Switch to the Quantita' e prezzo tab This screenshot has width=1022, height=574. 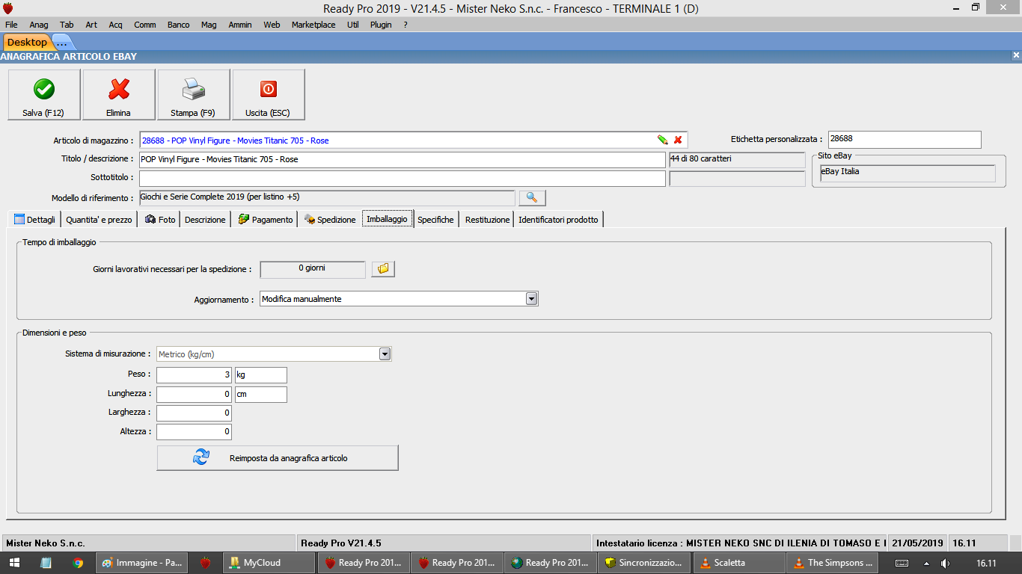[99, 220]
